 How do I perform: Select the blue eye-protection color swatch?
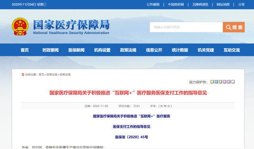point(216,82)
